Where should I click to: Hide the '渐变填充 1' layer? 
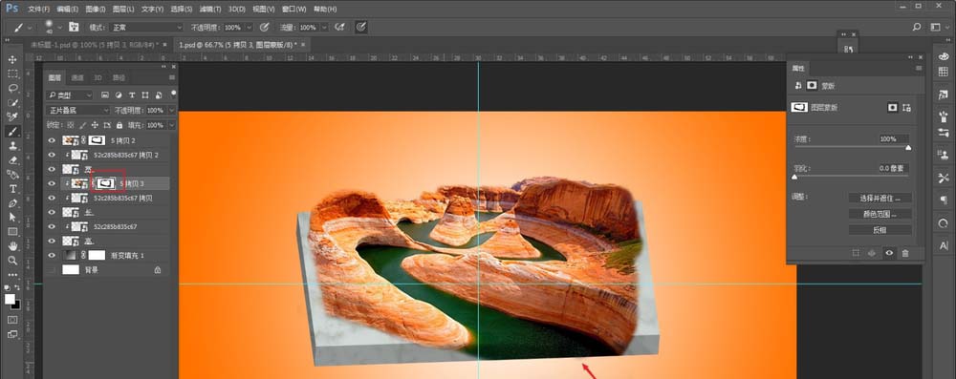coord(52,255)
